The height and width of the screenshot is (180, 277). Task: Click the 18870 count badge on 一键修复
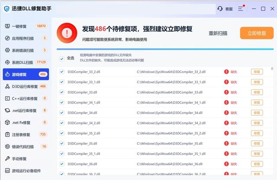click(41, 26)
